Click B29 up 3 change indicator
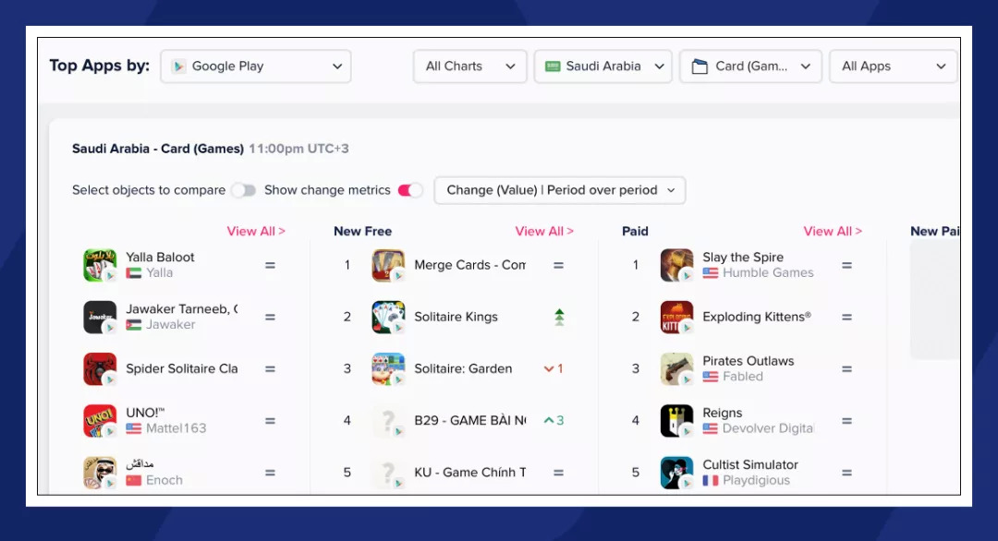This screenshot has height=541, width=998. pos(554,420)
